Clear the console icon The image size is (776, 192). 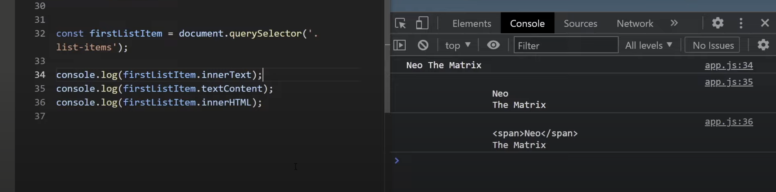tap(423, 45)
